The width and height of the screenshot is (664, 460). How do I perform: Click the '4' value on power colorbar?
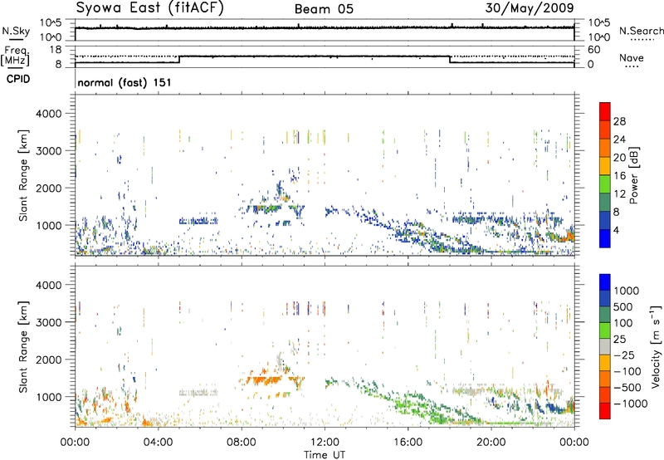point(617,230)
